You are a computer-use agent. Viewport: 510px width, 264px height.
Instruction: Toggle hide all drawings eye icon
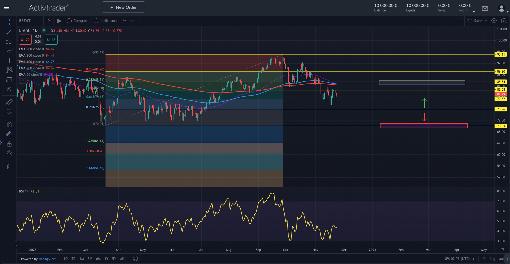(9, 153)
